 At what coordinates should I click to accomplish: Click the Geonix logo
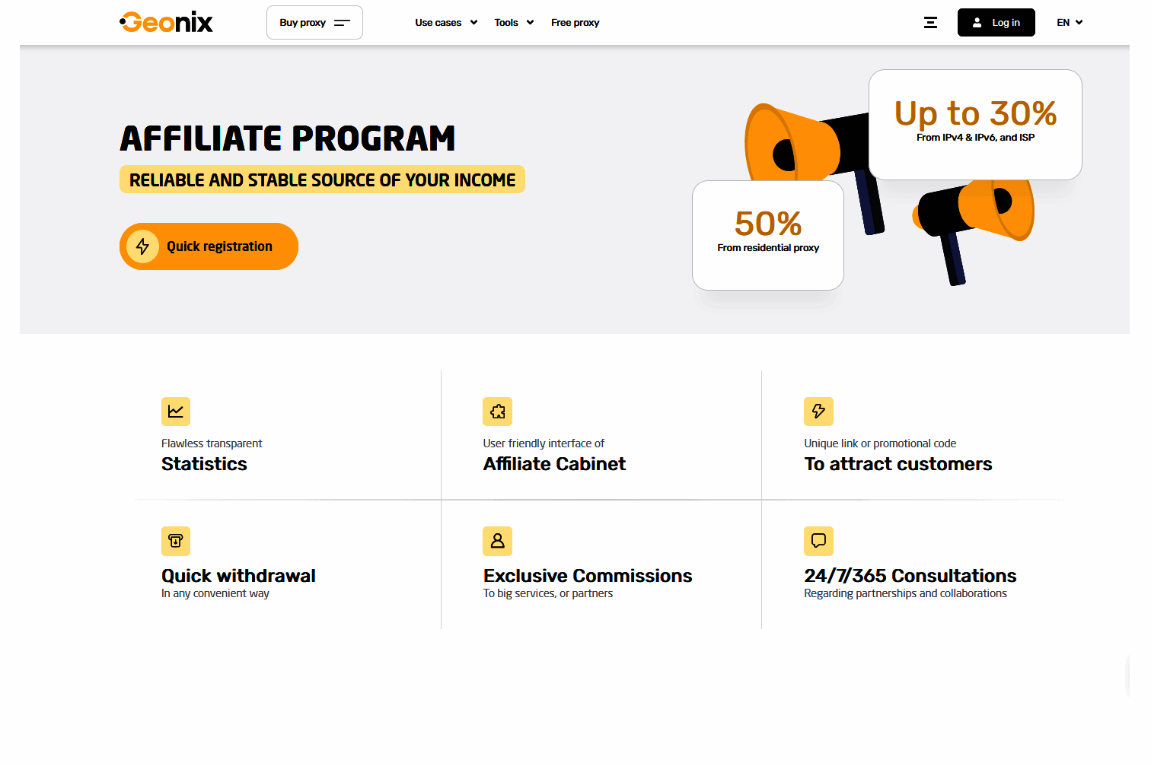(167, 22)
